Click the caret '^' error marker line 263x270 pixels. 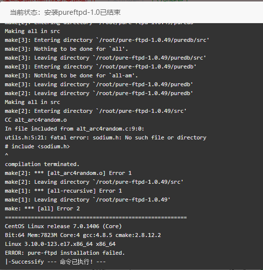[x=6, y=155]
